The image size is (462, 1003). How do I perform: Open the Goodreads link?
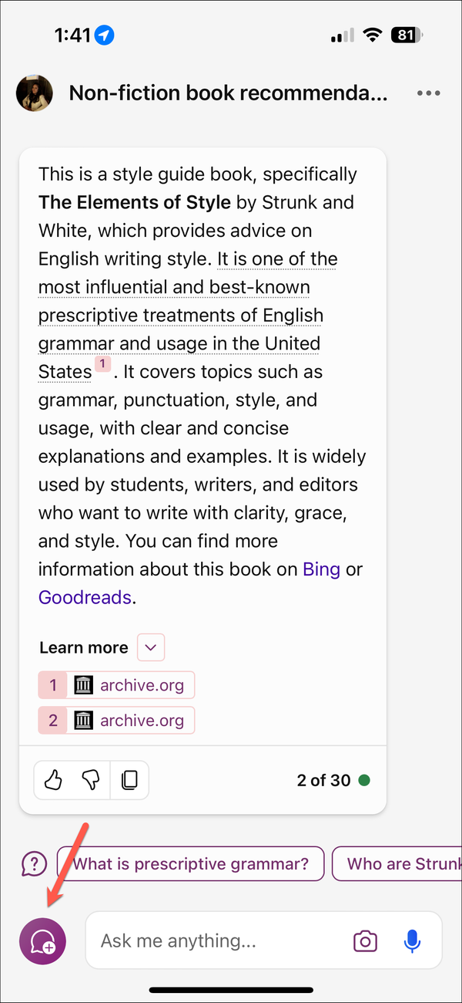pyautogui.click(x=85, y=597)
